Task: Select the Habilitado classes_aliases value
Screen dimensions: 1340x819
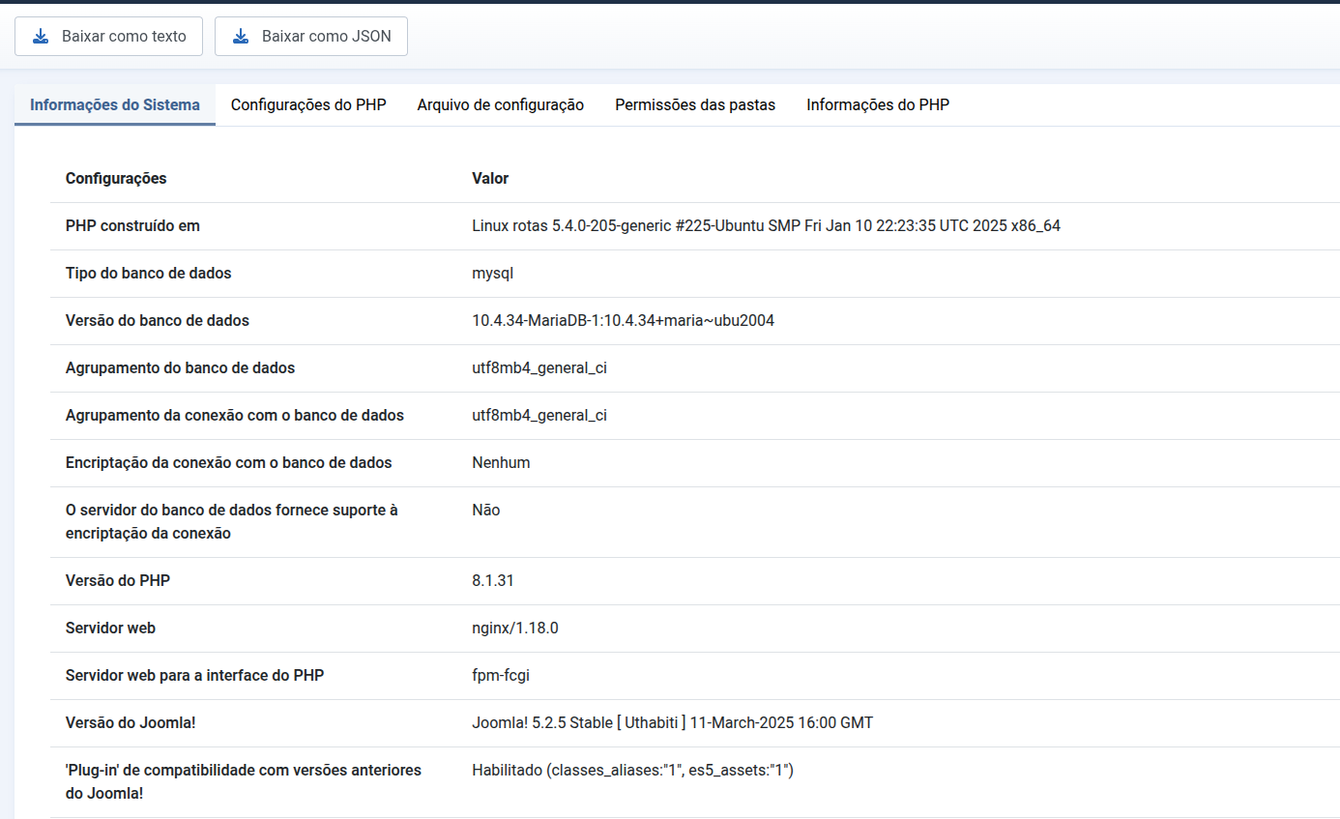Action: click(633, 771)
